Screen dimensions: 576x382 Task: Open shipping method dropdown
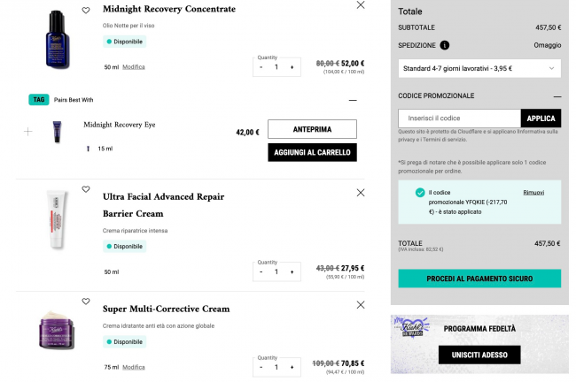click(x=479, y=67)
